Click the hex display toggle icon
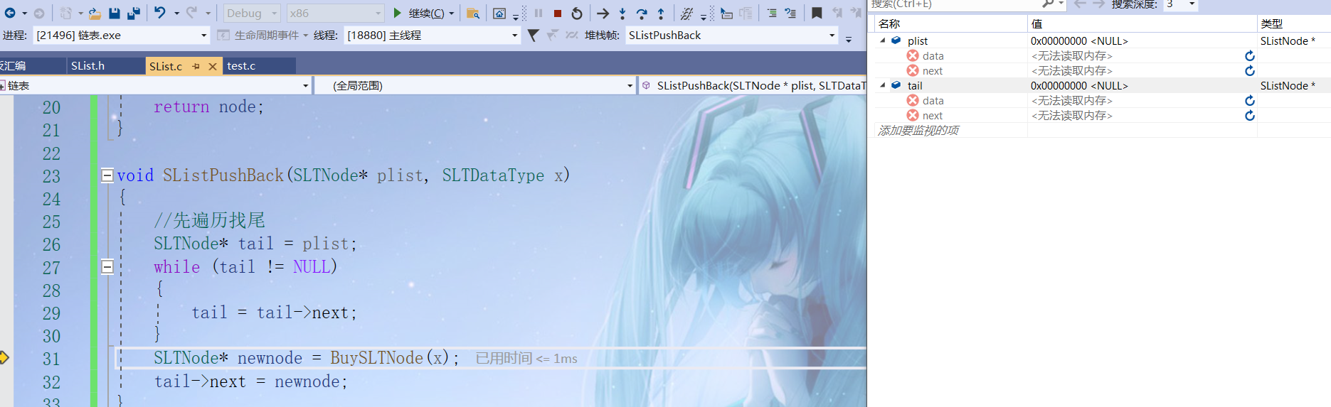 point(686,13)
